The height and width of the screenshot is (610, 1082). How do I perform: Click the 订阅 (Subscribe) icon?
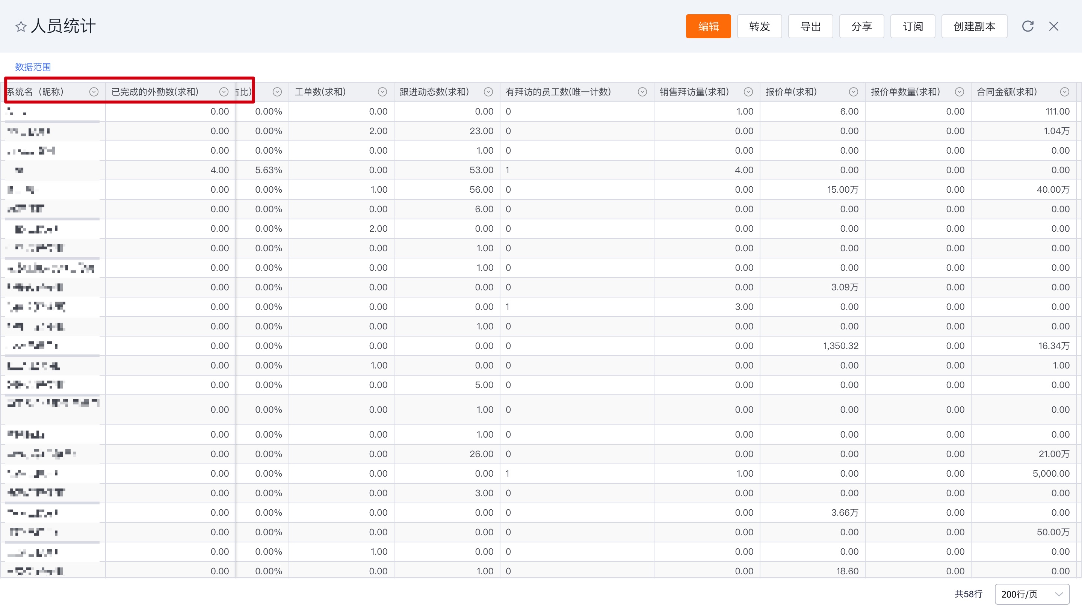pos(910,27)
